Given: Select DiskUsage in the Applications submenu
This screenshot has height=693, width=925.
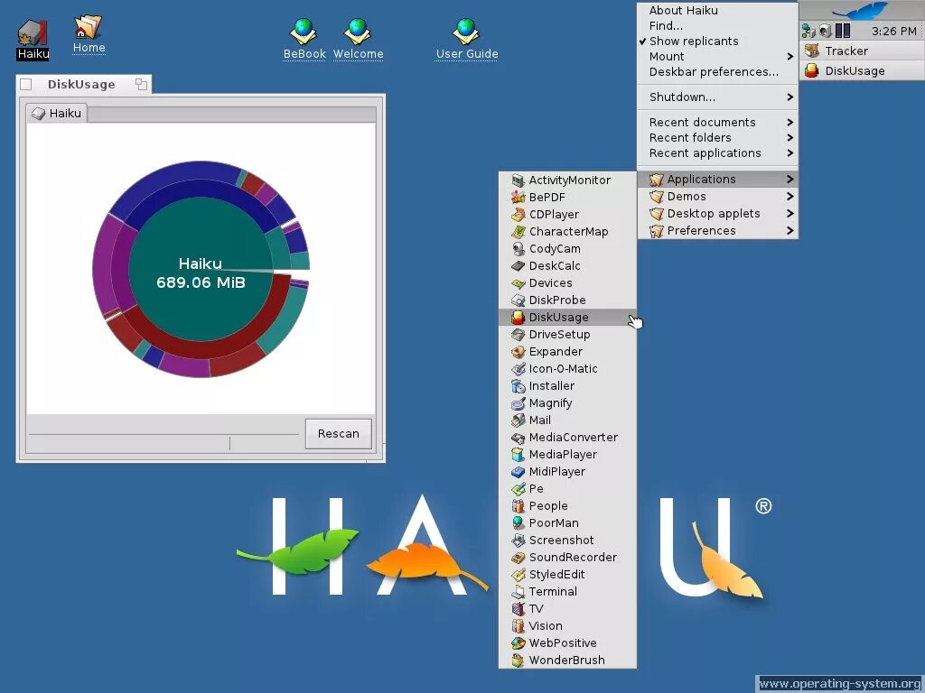Looking at the screenshot, I should point(567,317).
